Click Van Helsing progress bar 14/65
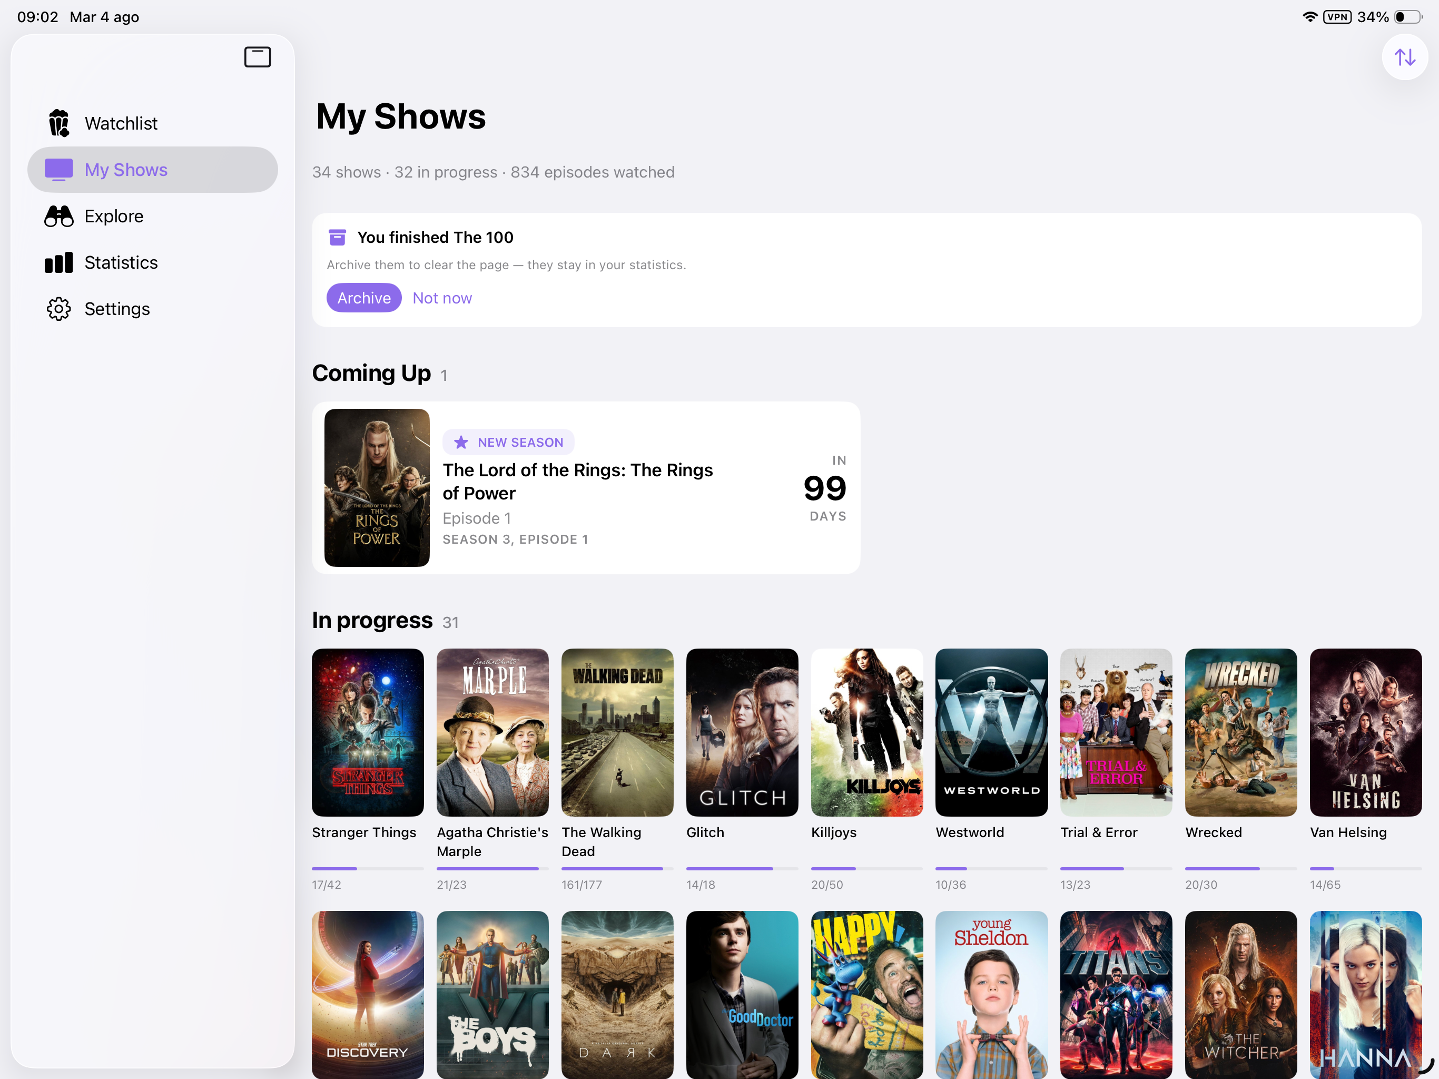Screen dimensions: 1439x1079 point(1366,869)
